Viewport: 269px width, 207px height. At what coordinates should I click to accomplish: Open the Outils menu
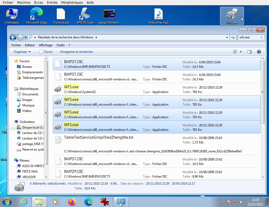[60, 45]
